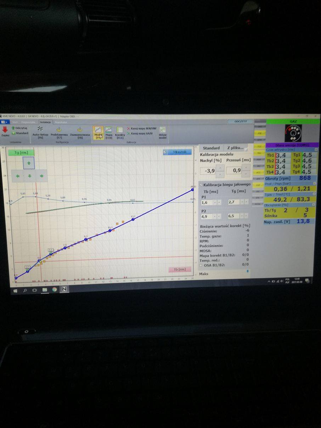Image resolution: width=321 pixels, height=428 pixels.
Task: Toggle Kalibracja biegu jałowego checkbox
Action: 201,185
